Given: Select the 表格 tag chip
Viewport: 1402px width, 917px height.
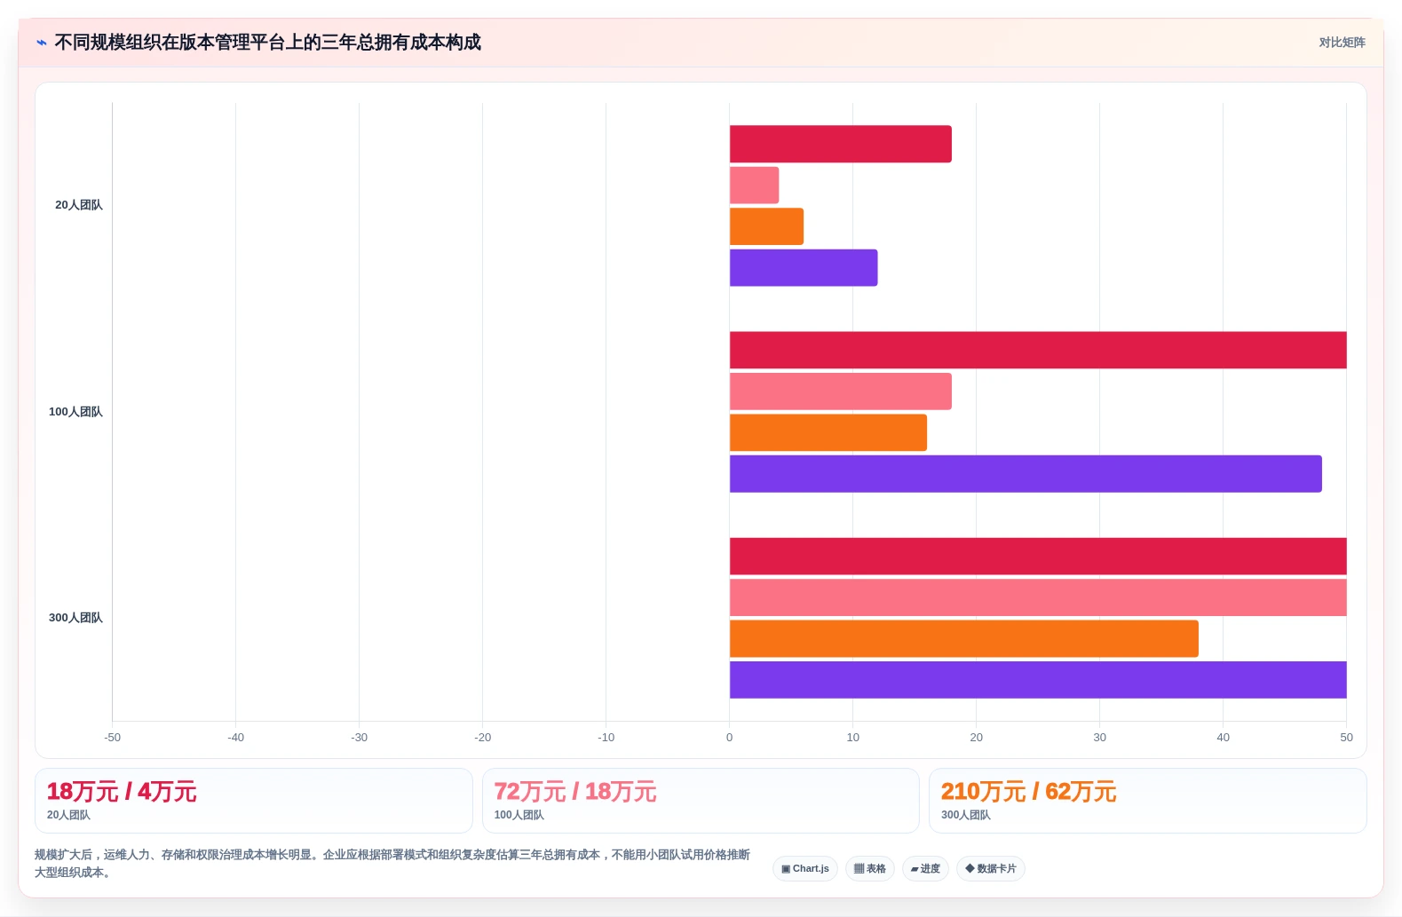Looking at the screenshot, I should 870,868.
